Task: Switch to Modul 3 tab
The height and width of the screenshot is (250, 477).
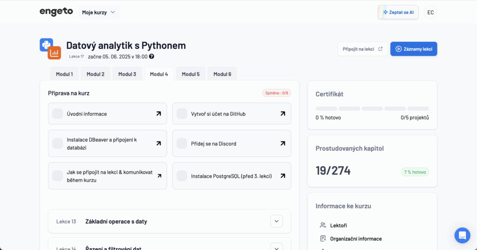Action: 127,74
